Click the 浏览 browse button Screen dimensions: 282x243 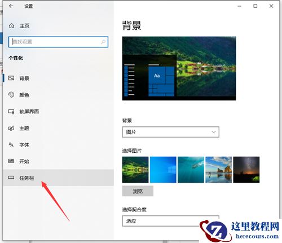(x=138, y=191)
